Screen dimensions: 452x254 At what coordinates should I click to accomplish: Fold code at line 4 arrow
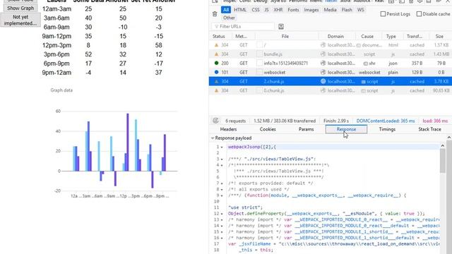[x=222, y=165]
